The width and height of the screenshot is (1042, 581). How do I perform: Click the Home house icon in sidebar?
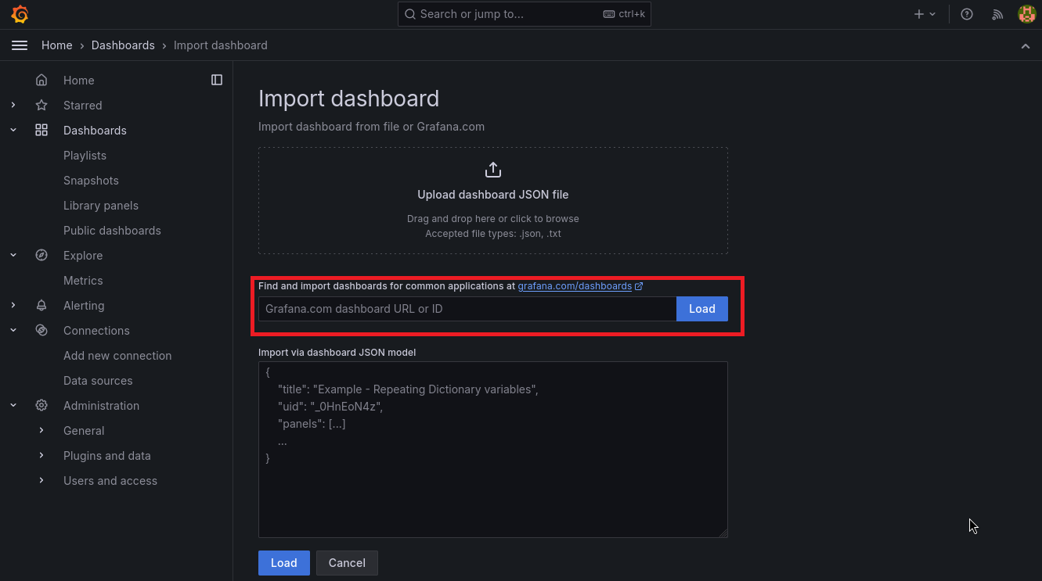[41, 81]
